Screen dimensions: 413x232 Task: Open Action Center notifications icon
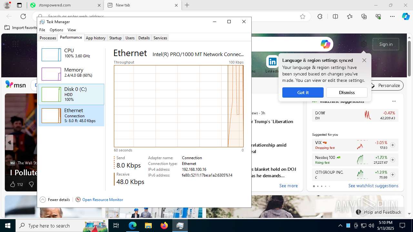(x=402, y=226)
